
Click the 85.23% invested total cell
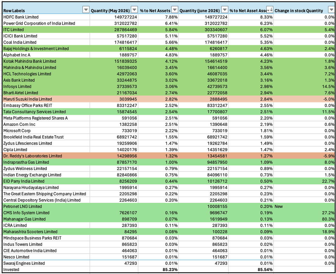(x=158, y=269)
